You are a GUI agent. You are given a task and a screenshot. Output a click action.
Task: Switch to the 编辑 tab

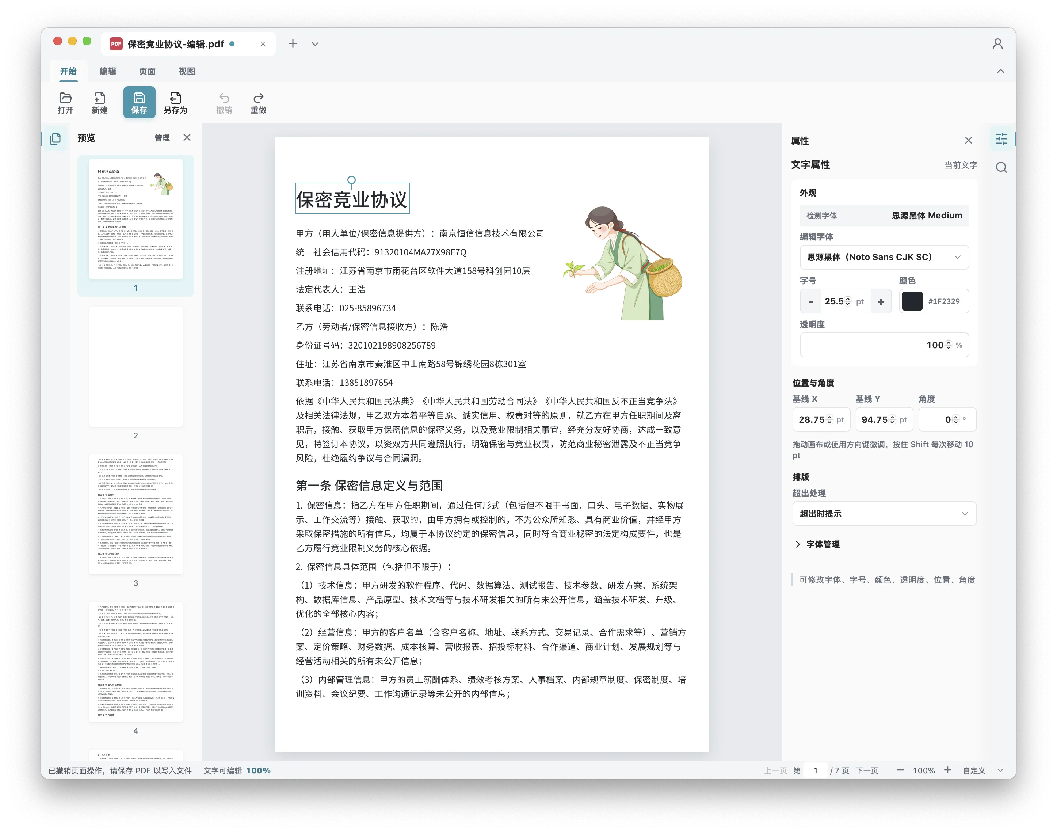108,71
